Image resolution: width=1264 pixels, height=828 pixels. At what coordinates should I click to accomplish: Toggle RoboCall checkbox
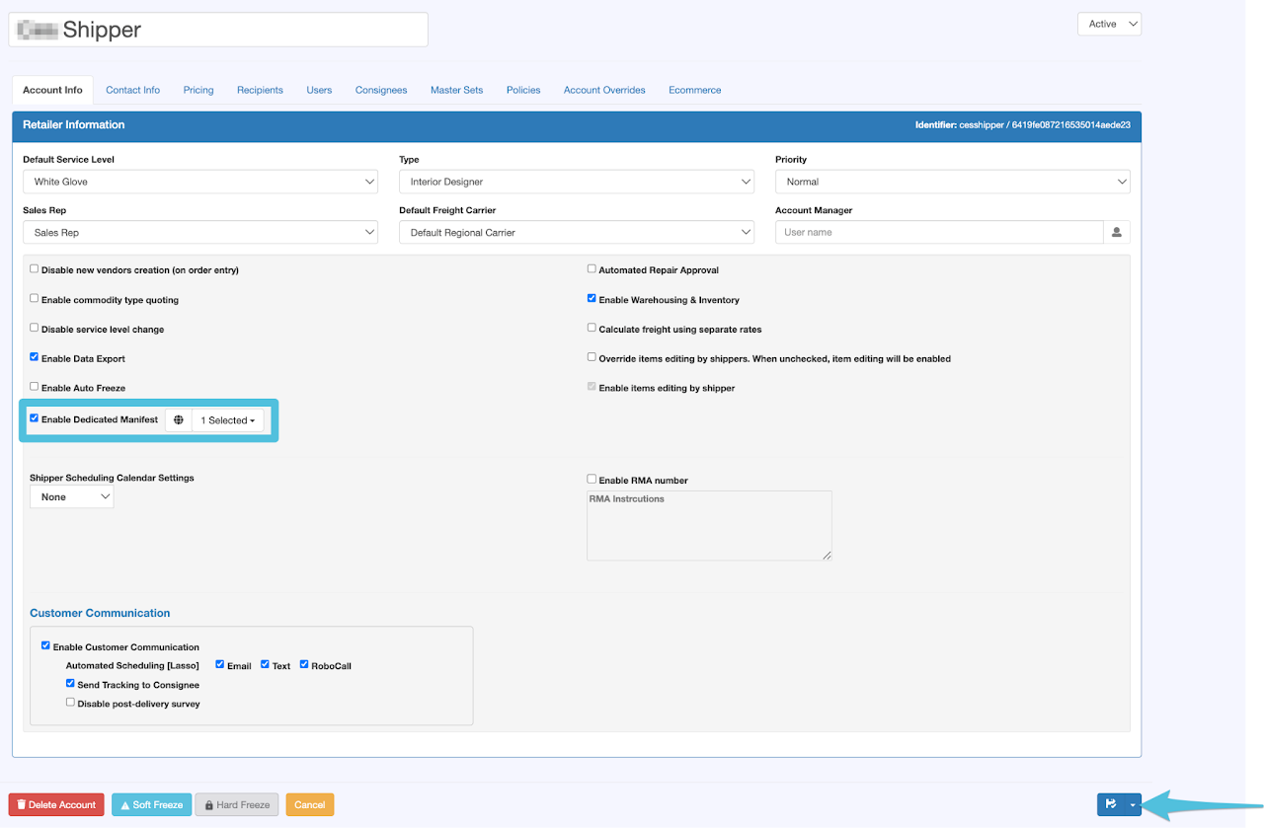304,664
